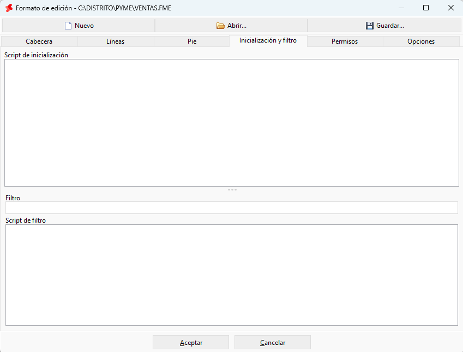
Task: Confirm with the Aceptar button
Action: [191, 342]
